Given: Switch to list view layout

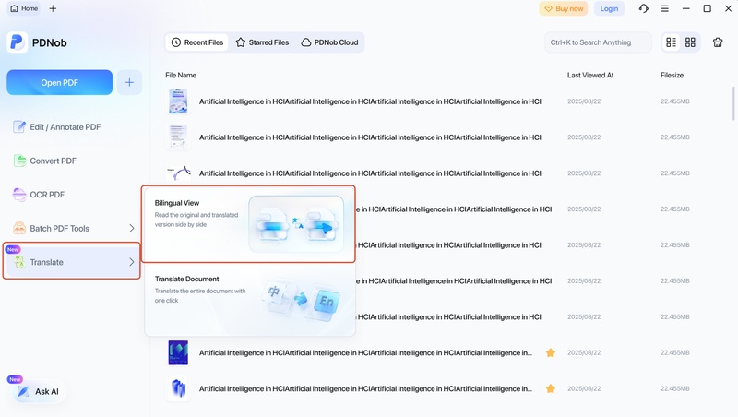Looking at the screenshot, I should point(672,42).
